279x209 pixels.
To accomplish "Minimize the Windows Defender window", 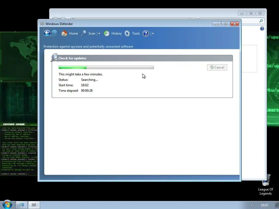I will (x=217, y=24).
